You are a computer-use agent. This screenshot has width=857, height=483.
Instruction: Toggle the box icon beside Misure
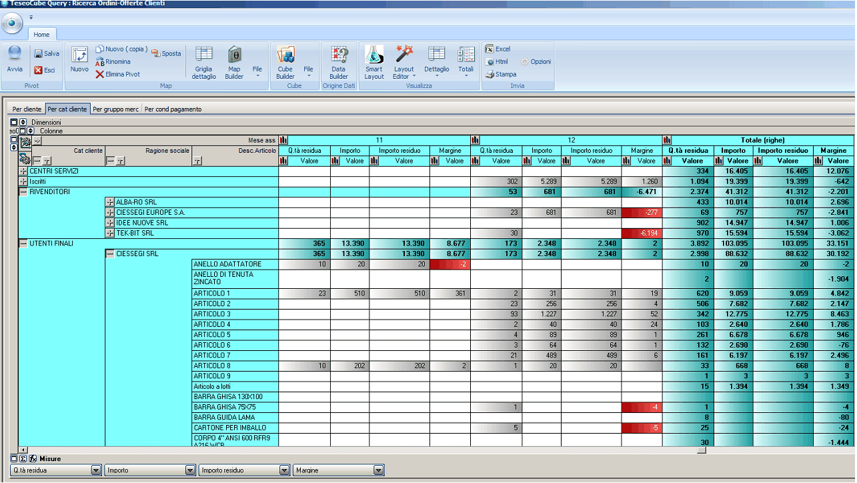click(x=14, y=458)
